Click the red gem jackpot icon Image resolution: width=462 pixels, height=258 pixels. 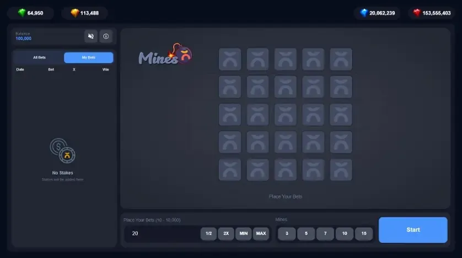coord(417,13)
